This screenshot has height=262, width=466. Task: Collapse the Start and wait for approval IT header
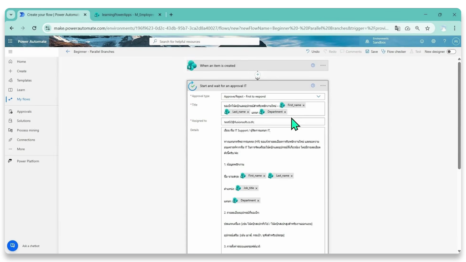[x=258, y=86]
